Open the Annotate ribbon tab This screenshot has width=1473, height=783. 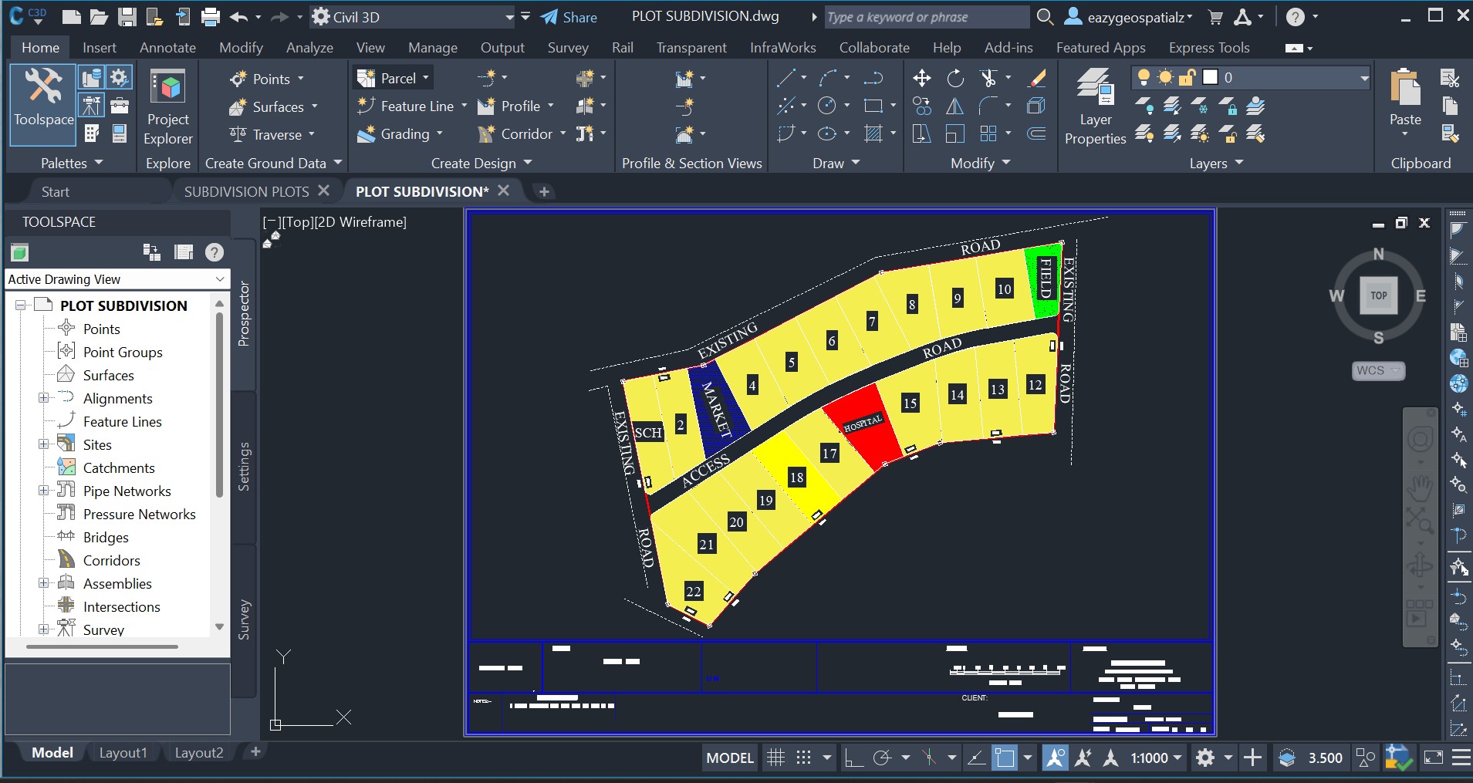[x=167, y=48]
